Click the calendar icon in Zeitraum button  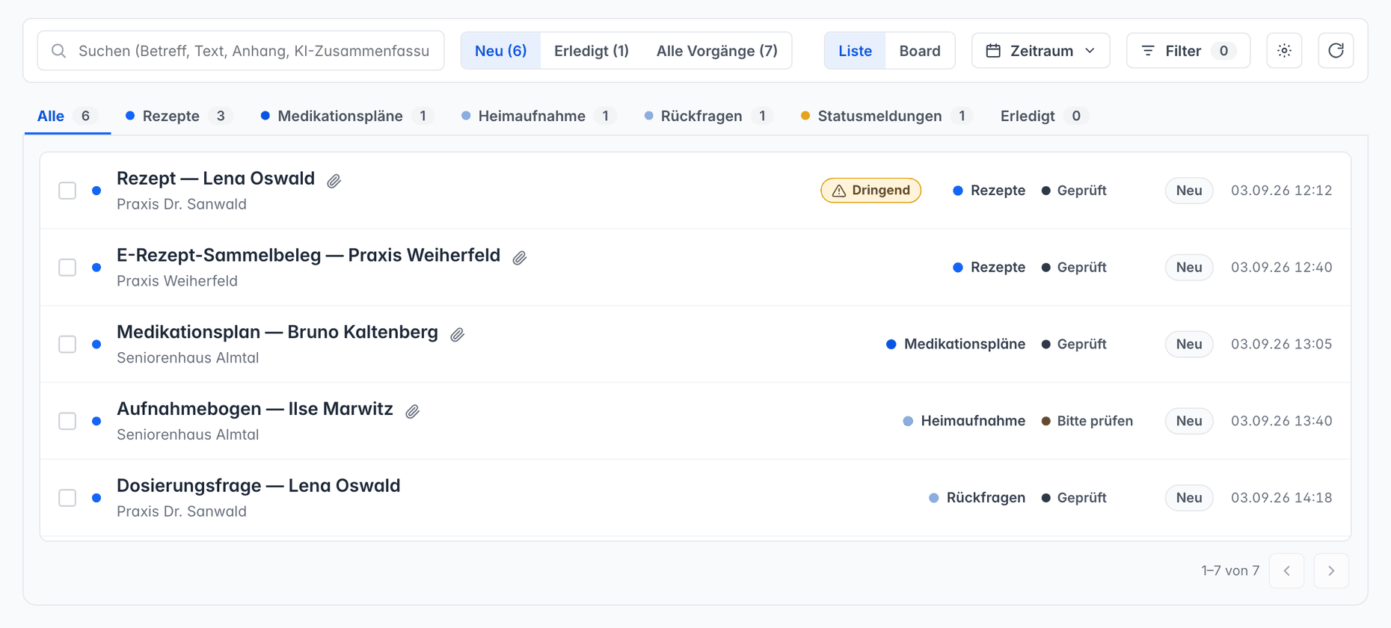point(993,51)
